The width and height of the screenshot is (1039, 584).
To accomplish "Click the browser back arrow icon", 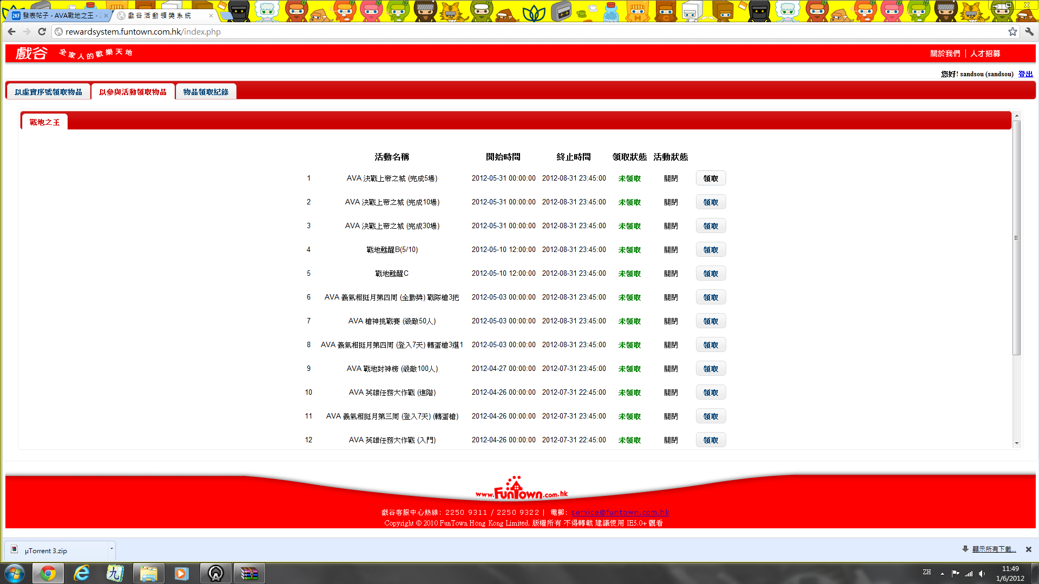I will [x=12, y=32].
